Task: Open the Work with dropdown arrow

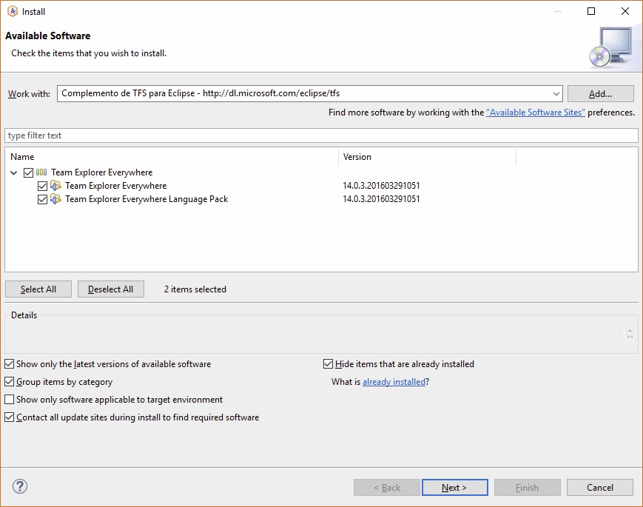Action: (556, 94)
